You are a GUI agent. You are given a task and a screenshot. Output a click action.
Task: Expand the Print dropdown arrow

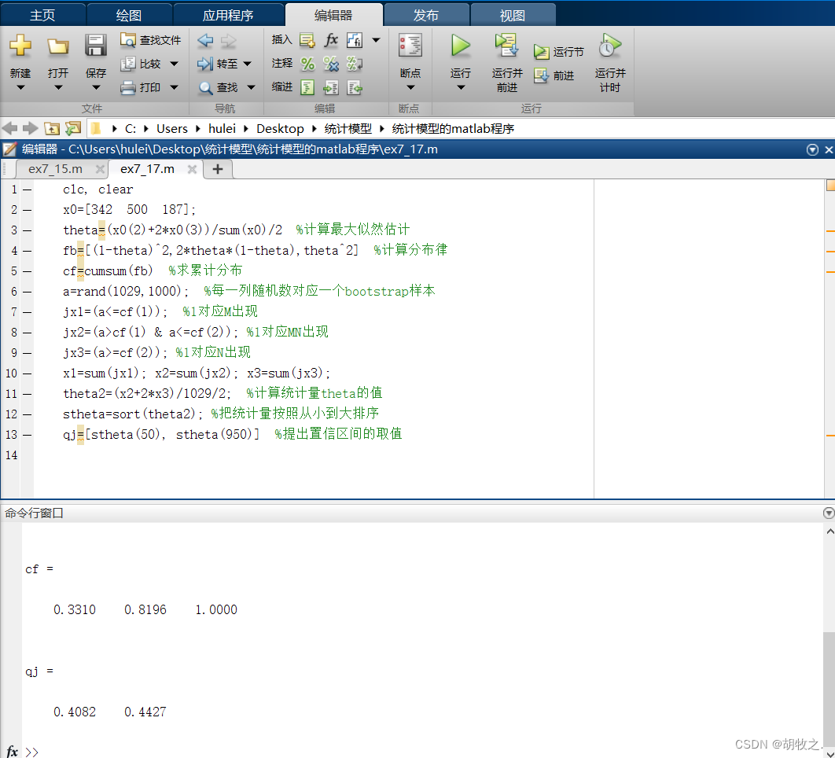(174, 87)
